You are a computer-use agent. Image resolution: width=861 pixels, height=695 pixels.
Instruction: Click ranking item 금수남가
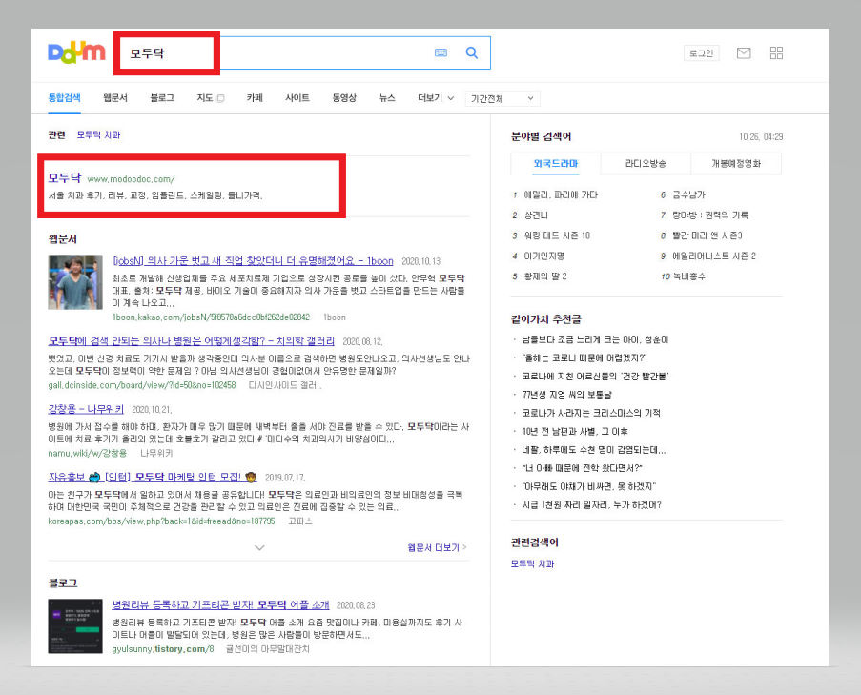(x=688, y=194)
